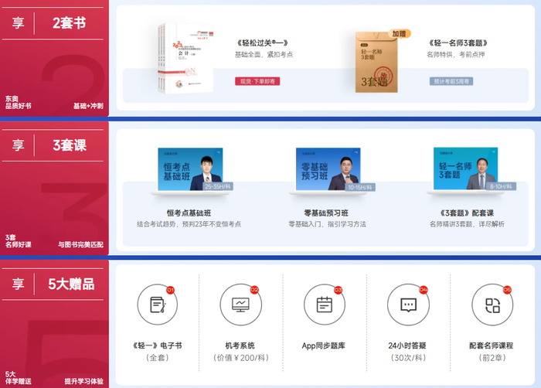Click the 机考系统 computer monitor icon
Image resolution: width=541 pixels, height=388 pixels.
[x=240, y=305]
